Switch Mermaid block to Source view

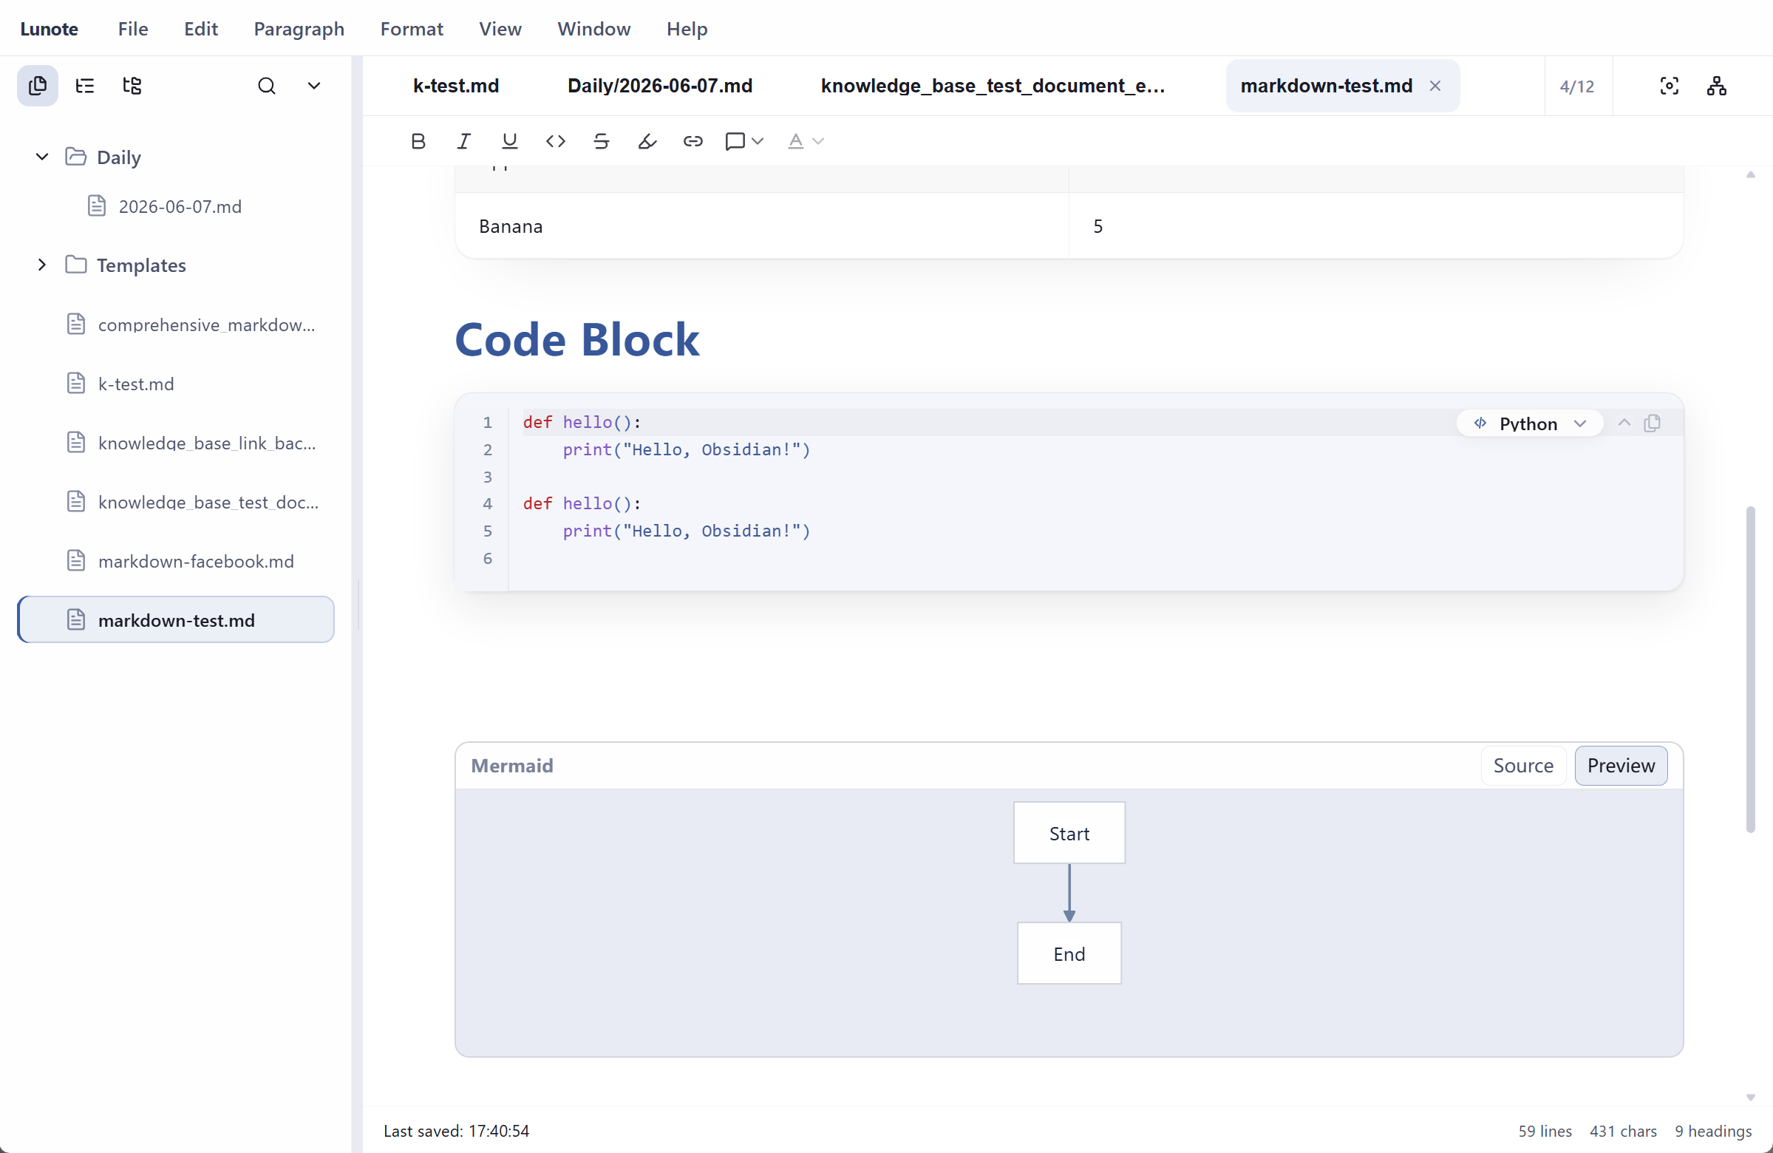click(x=1523, y=766)
